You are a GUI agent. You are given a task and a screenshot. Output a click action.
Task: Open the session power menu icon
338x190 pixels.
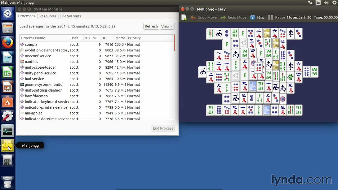coord(334,3)
